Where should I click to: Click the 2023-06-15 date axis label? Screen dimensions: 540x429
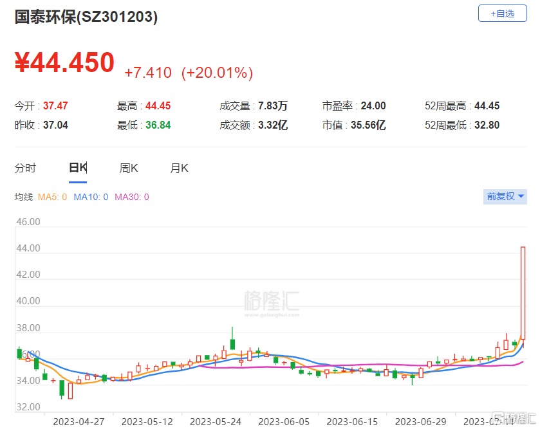pyautogui.click(x=352, y=421)
